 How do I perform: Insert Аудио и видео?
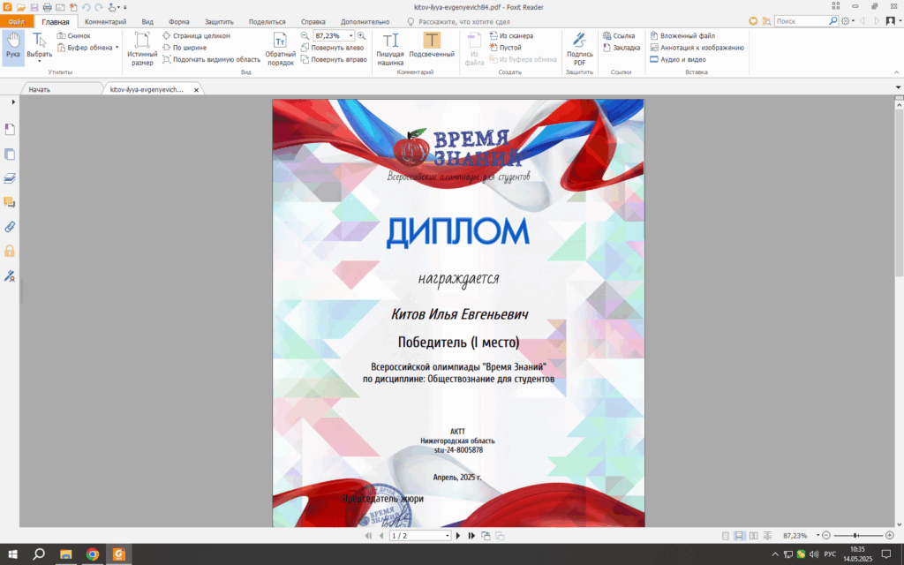tap(678, 59)
